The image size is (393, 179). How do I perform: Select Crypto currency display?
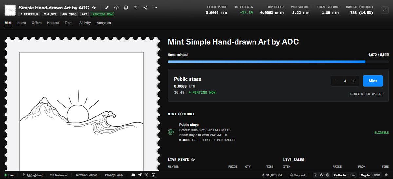click(365, 175)
